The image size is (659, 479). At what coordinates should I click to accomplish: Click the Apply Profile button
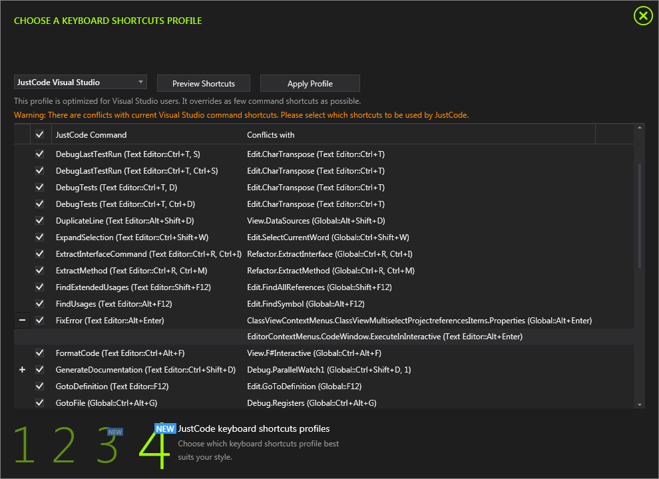(x=310, y=83)
